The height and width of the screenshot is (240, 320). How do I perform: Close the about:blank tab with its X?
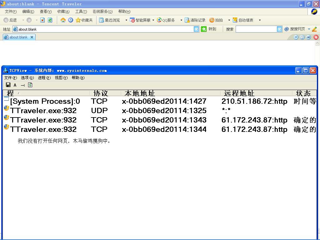(32, 37)
